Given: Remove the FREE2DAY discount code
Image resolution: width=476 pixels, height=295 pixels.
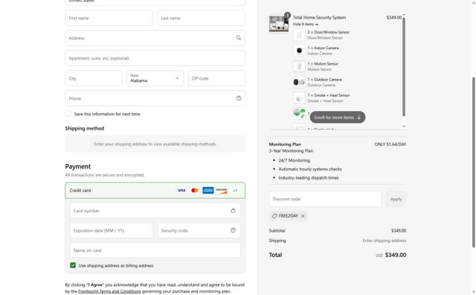Looking at the screenshot, I should pyautogui.click(x=303, y=216).
